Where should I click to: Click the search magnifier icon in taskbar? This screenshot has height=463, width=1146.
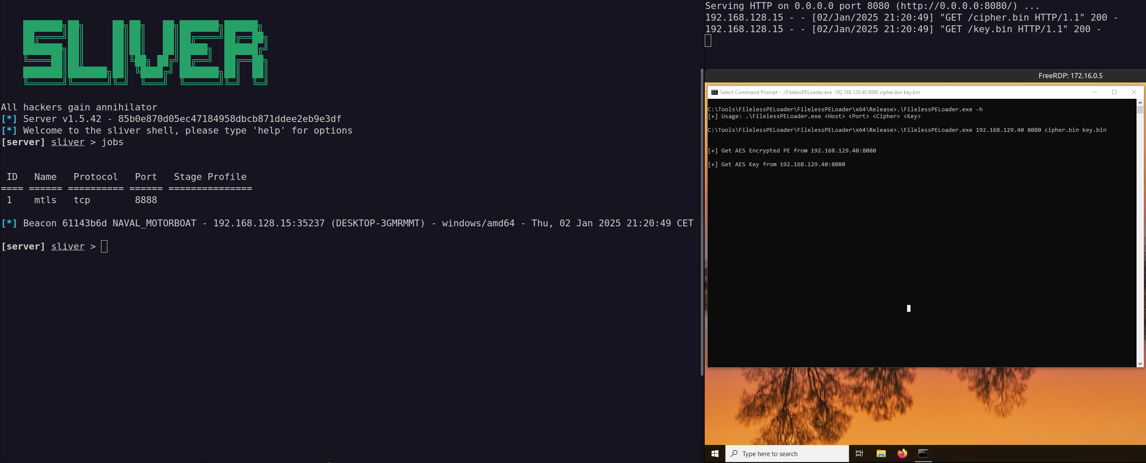734,454
